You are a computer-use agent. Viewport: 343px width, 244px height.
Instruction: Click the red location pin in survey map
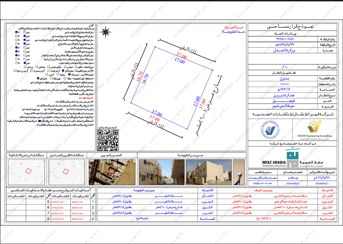[x=59, y=163]
